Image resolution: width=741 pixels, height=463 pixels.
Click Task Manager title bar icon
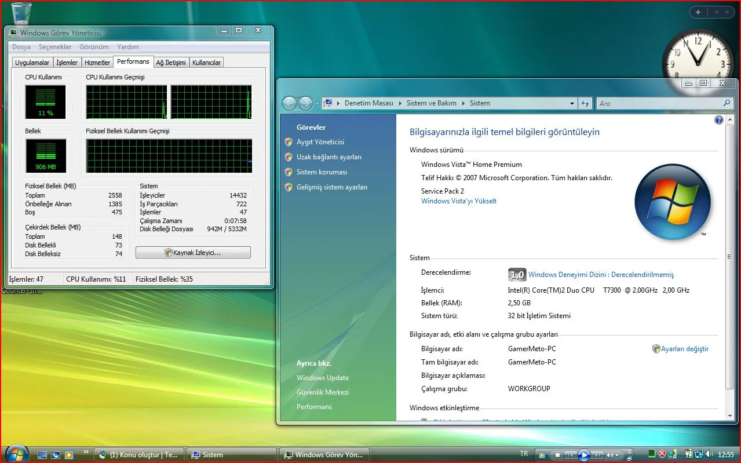tap(13, 33)
